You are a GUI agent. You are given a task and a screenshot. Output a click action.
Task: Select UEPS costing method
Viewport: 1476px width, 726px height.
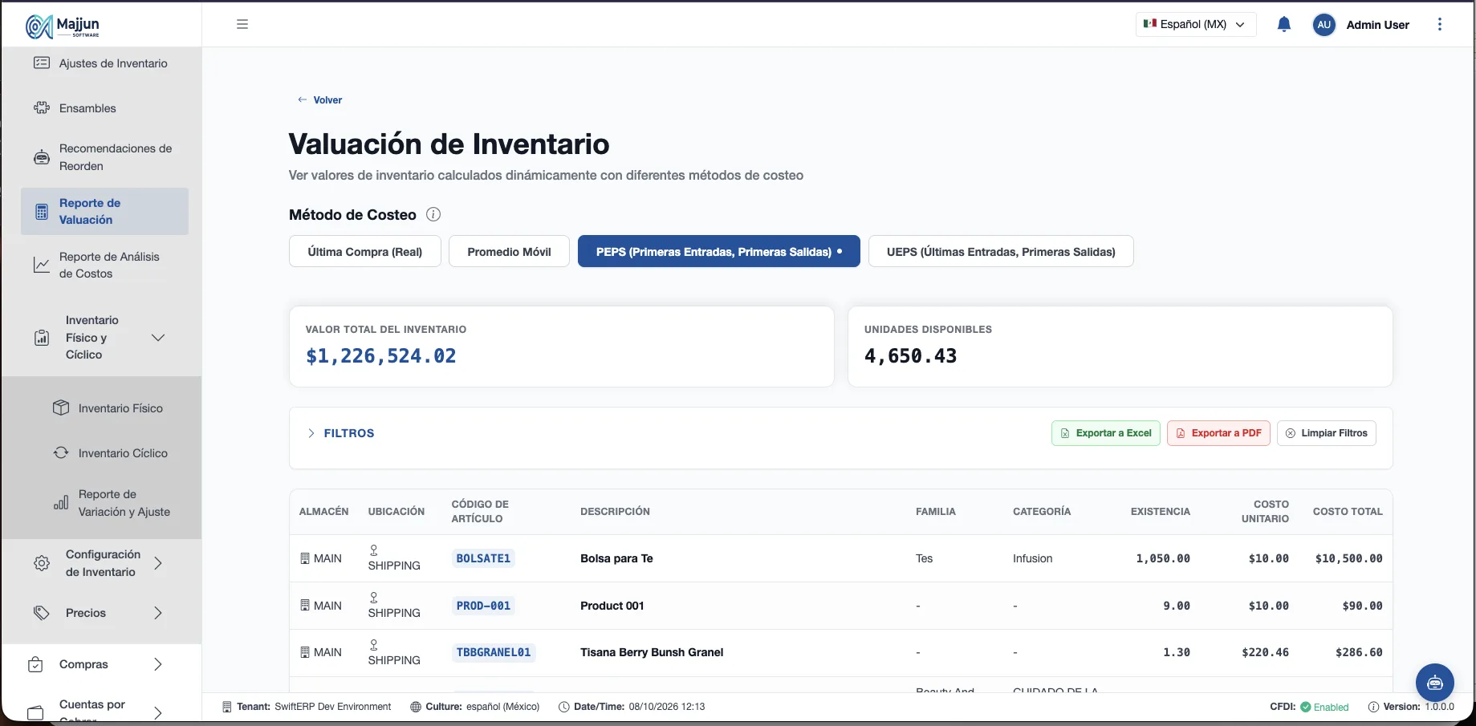[1001, 251]
